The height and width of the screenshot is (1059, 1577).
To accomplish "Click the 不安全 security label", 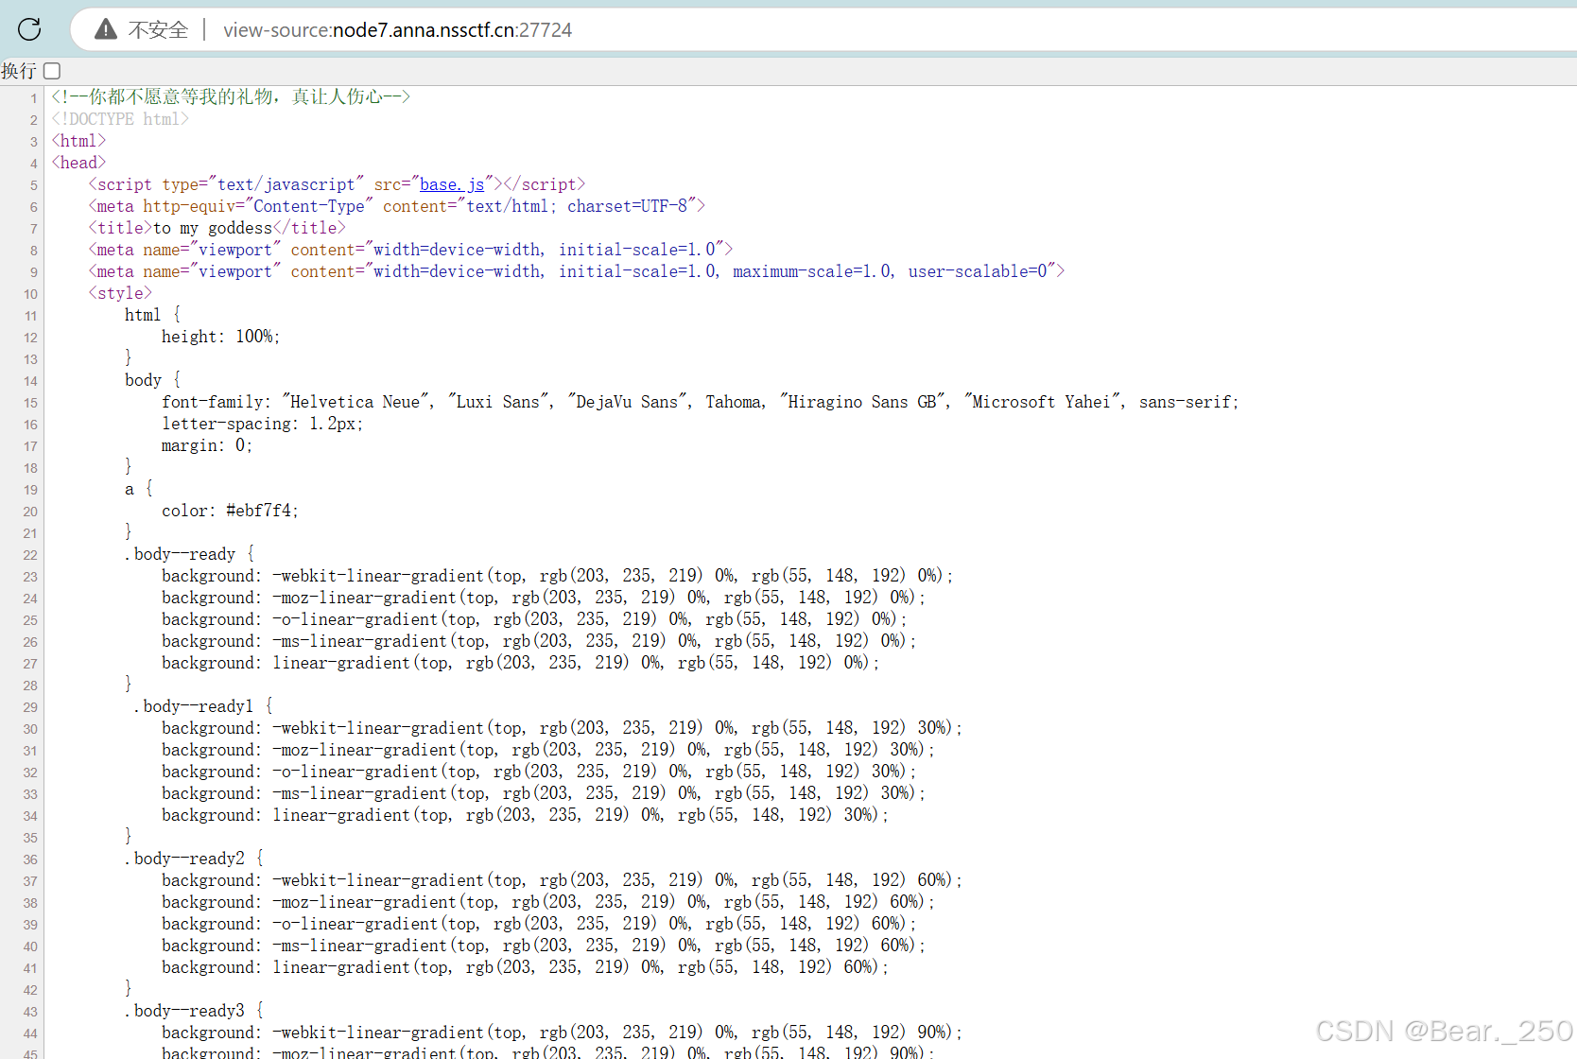I will coord(158,30).
